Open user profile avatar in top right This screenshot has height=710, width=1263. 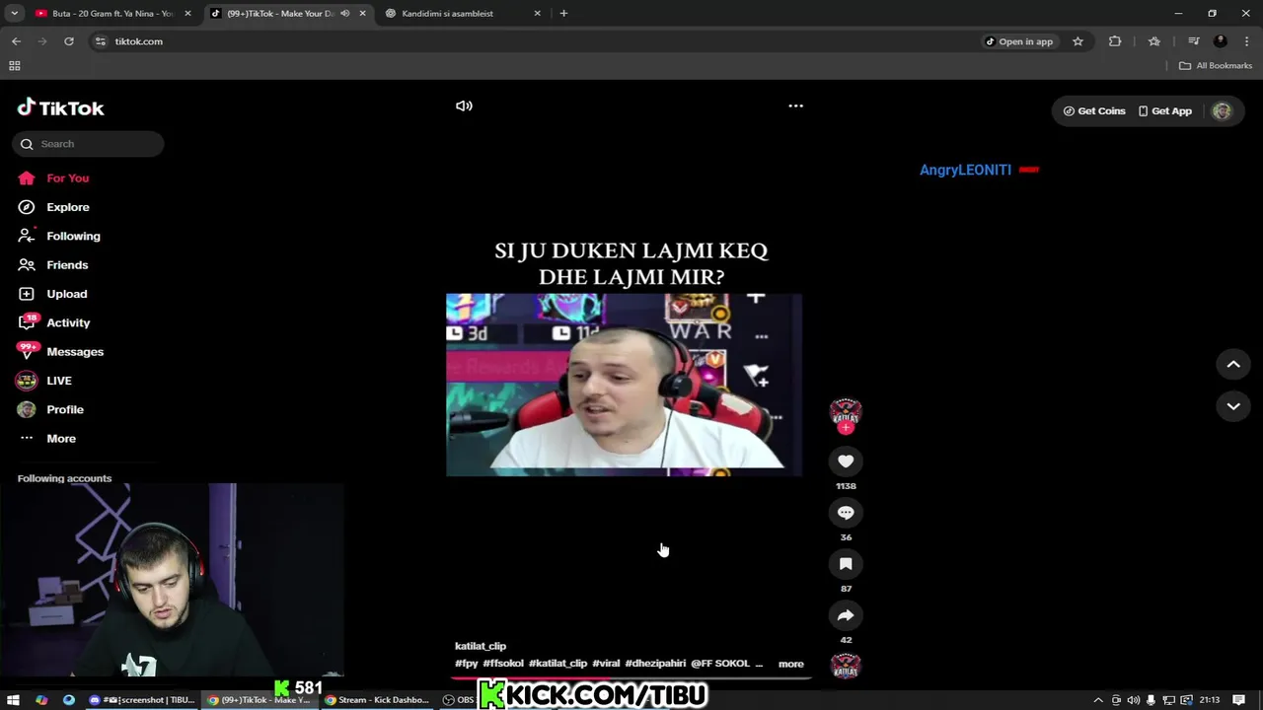point(1222,111)
